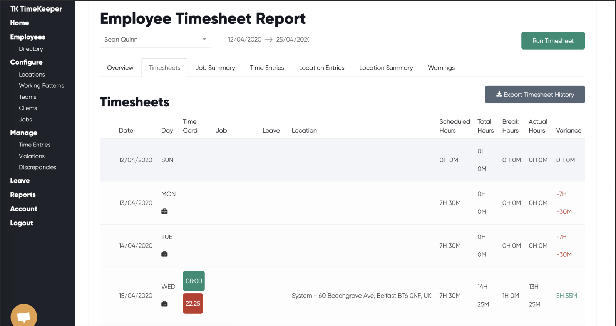Open Working Patterns in sidebar
This screenshot has width=616, height=326.
pos(42,85)
